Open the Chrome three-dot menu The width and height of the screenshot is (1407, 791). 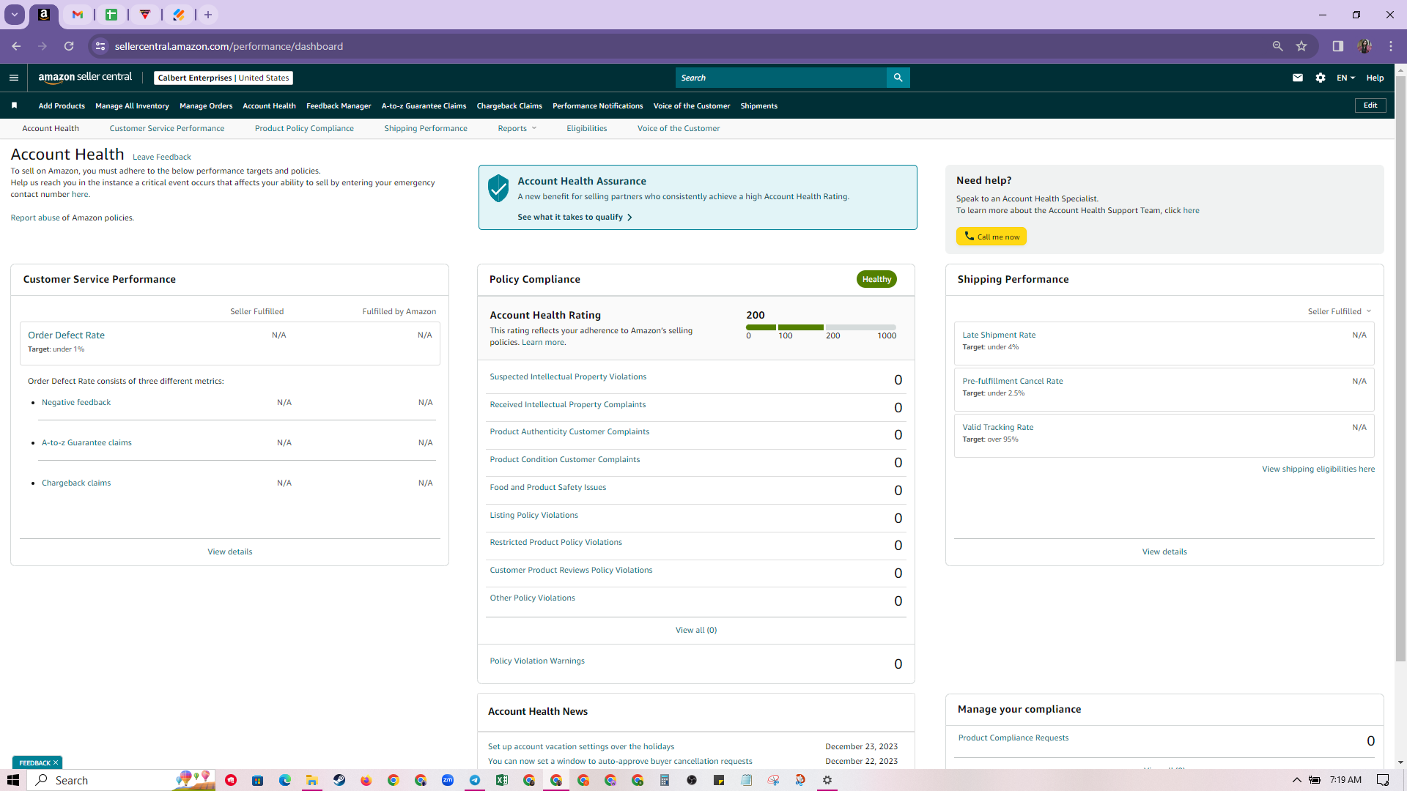click(1390, 46)
